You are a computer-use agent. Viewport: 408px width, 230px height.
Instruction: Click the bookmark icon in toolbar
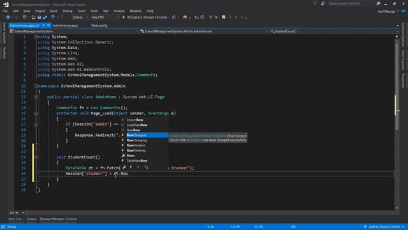224,17
